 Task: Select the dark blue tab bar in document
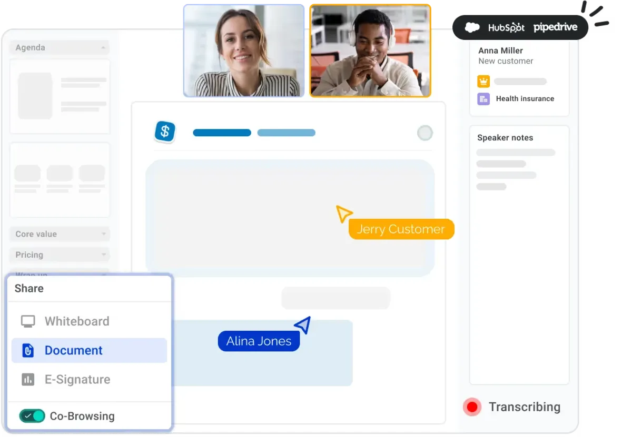point(222,133)
